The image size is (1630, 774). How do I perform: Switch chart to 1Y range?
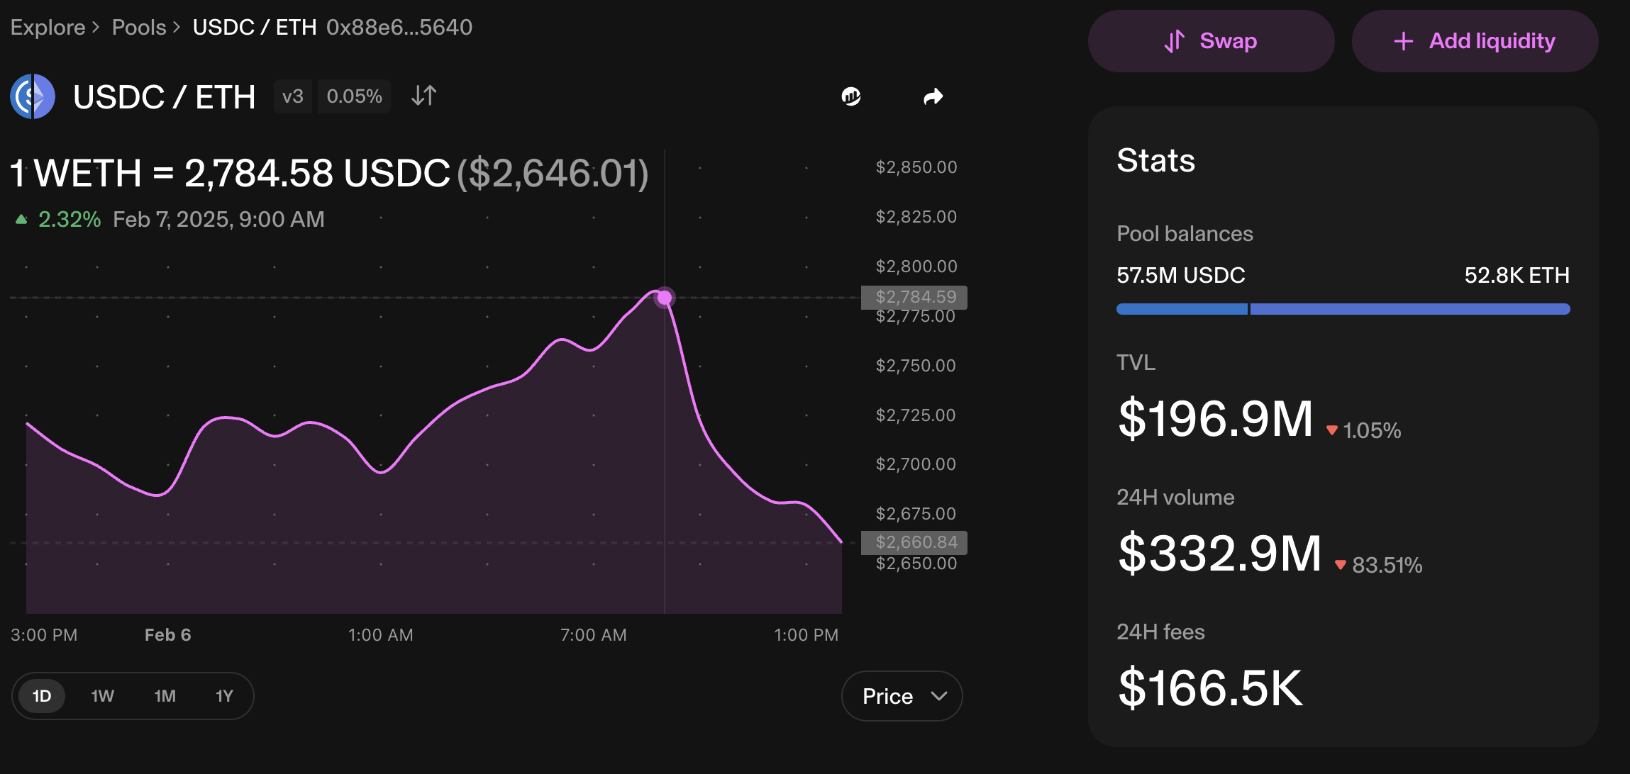click(x=224, y=696)
